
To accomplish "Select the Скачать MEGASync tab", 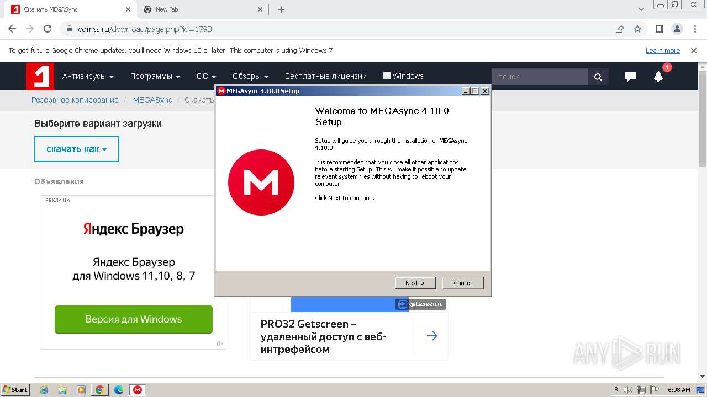I will coord(70,9).
